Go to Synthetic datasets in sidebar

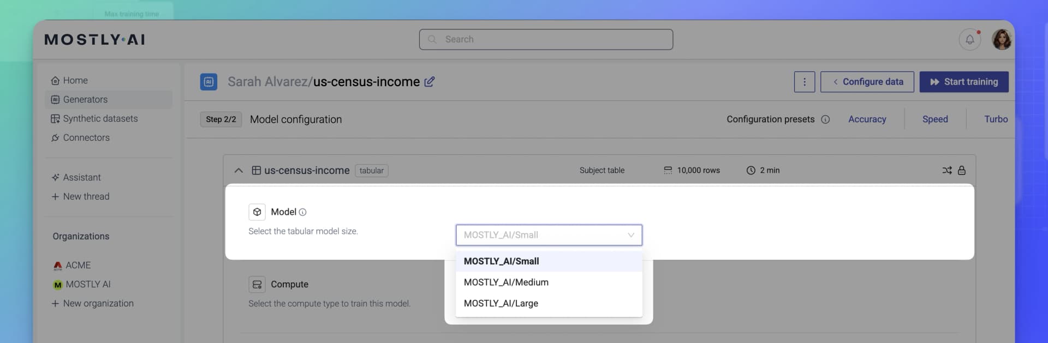pos(100,119)
